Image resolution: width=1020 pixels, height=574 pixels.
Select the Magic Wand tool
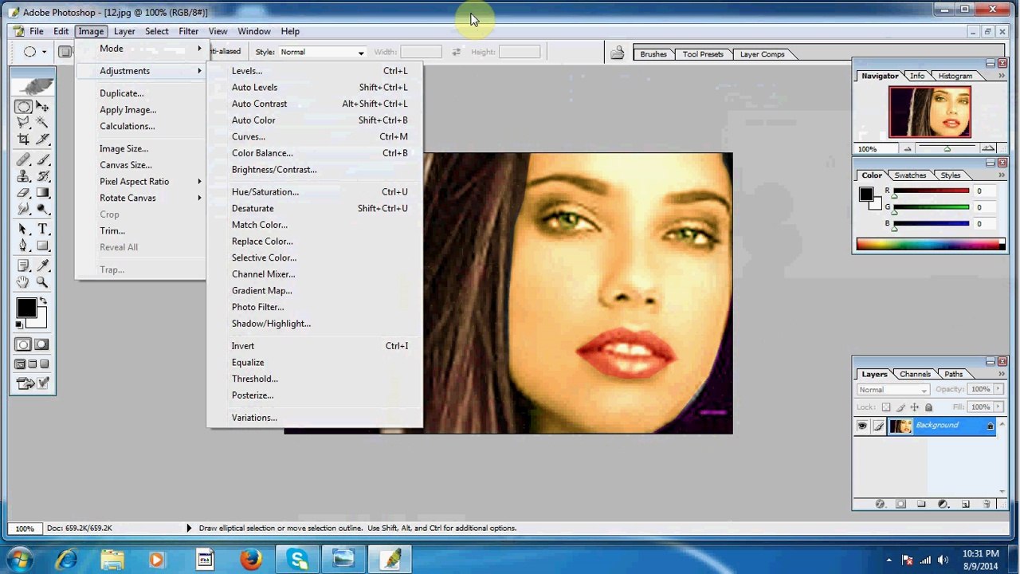pos(42,123)
